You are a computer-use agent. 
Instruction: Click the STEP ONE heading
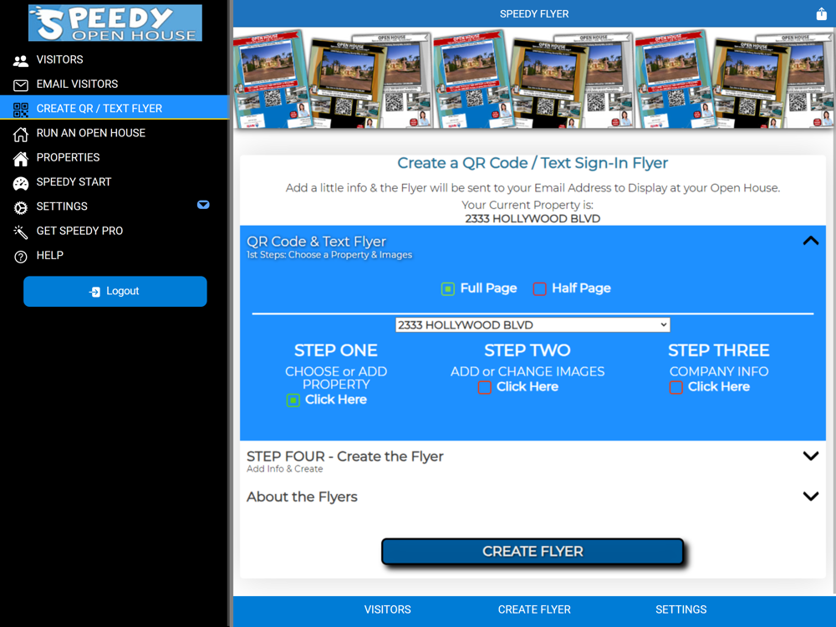[x=336, y=350]
